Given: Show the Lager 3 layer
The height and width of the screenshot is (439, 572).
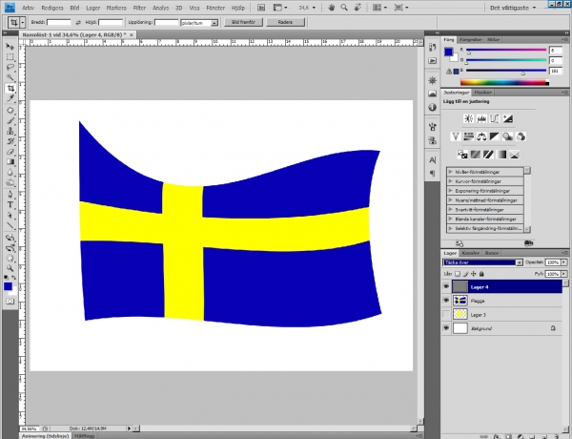Looking at the screenshot, I should point(446,315).
